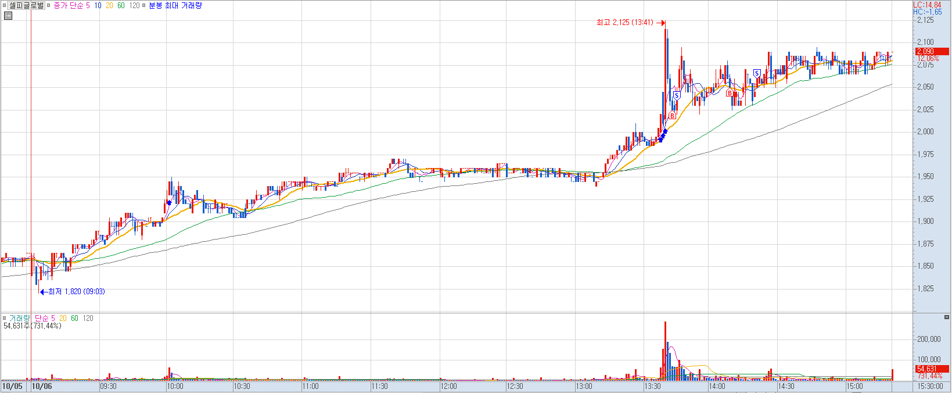Select the gray 120 moving average legend in price panel
The image size is (952, 393).
[134, 5]
